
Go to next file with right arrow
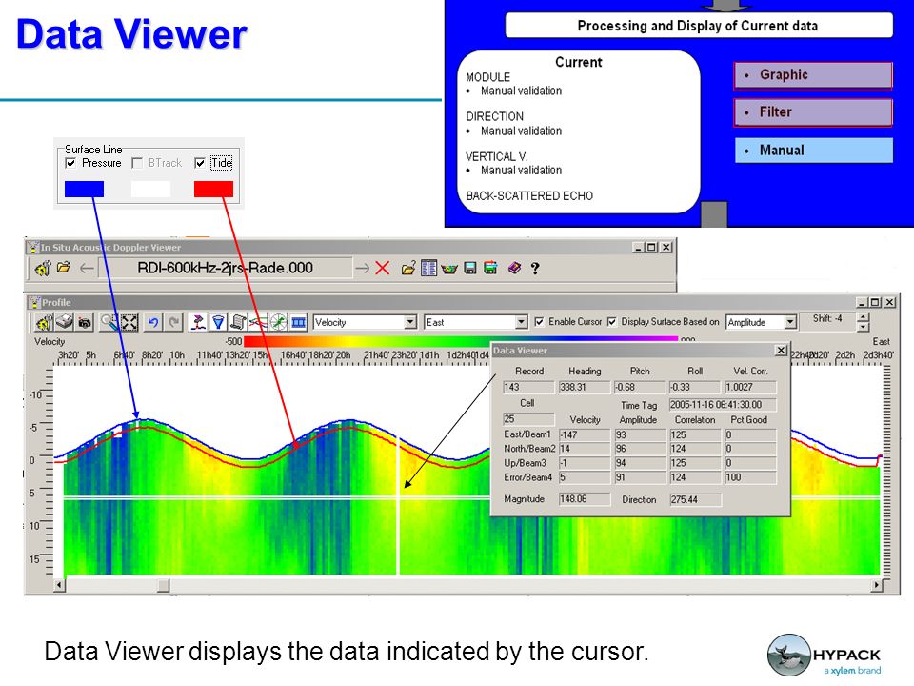[x=362, y=269]
